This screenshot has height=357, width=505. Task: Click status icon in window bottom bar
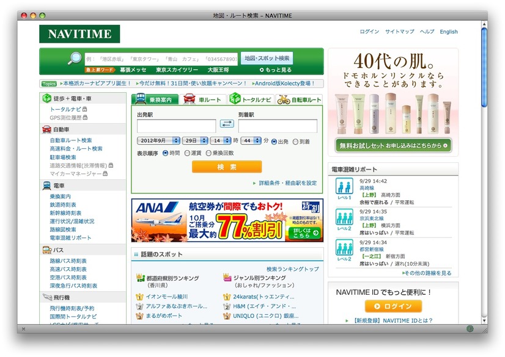[470, 328]
